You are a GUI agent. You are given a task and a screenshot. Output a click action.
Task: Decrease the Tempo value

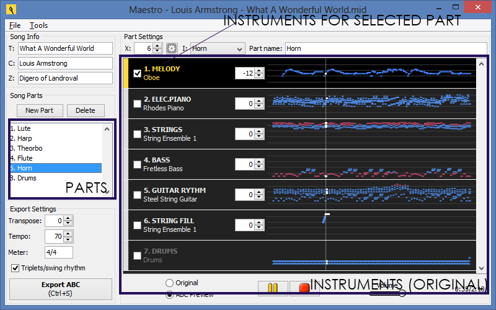(68, 239)
